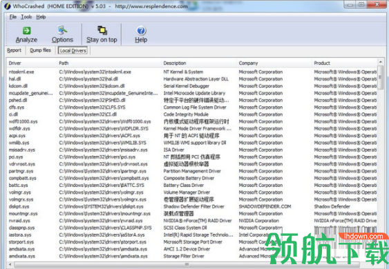Image resolution: width=389 pixels, height=269 pixels.
Task: Select the nvraid.sys driver row
Action: tap(192, 221)
